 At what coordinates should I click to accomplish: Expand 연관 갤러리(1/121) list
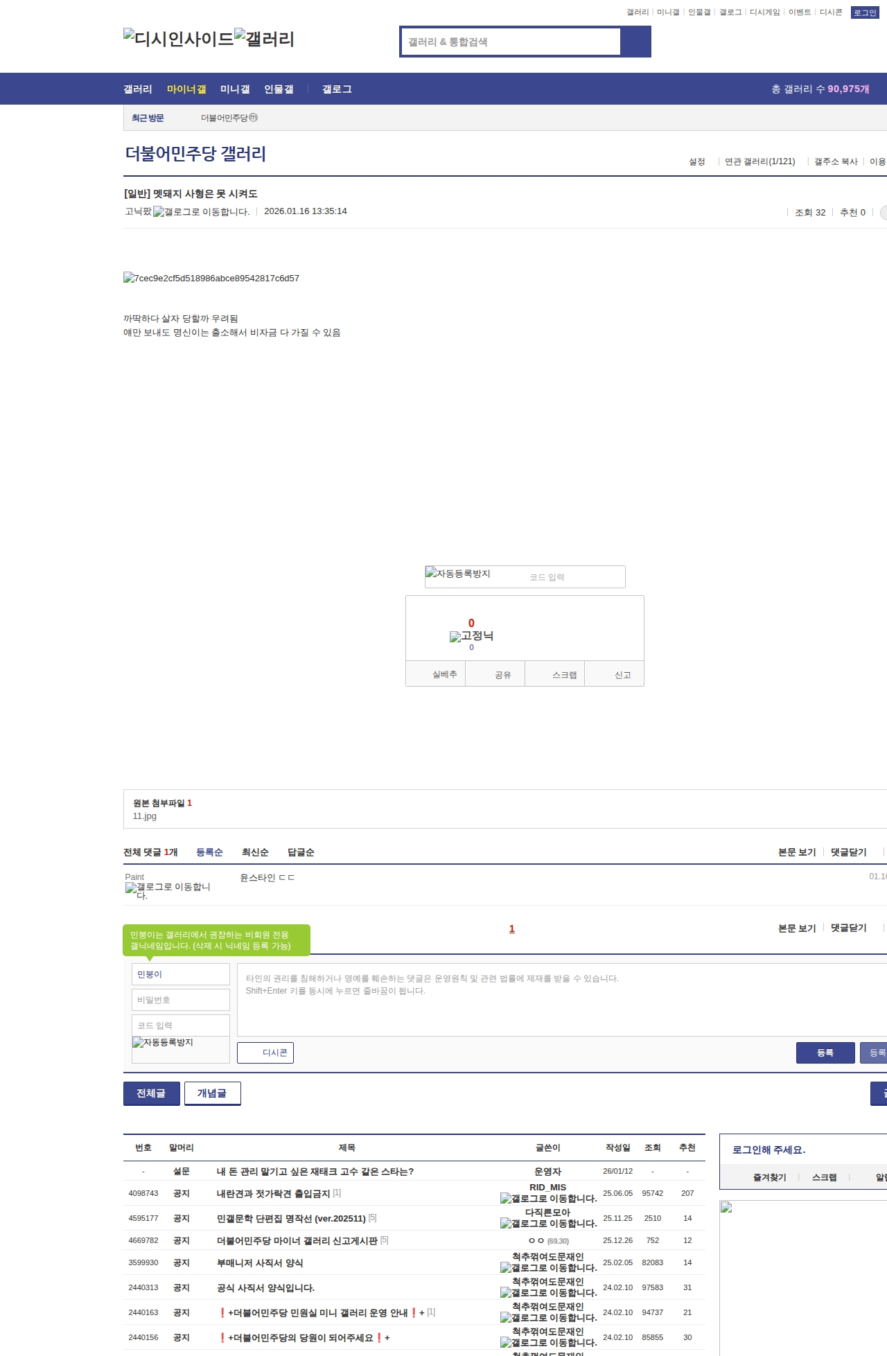(x=760, y=161)
